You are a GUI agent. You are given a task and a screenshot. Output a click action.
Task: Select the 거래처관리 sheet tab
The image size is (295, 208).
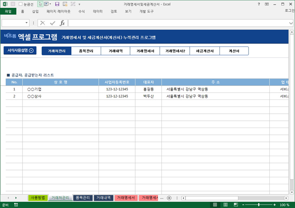60,198
